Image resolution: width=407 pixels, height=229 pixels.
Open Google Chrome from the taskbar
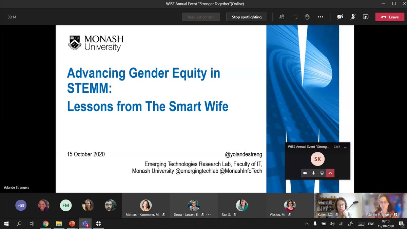coord(46,224)
